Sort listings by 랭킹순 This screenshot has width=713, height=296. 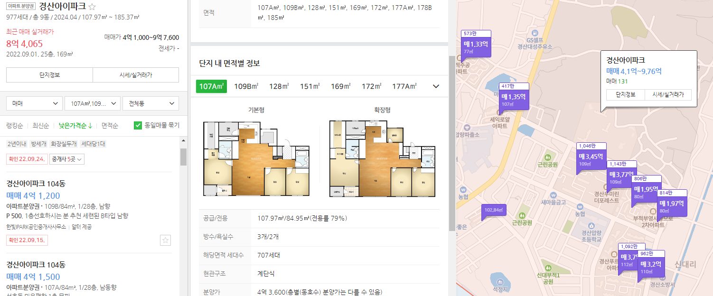coord(15,126)
